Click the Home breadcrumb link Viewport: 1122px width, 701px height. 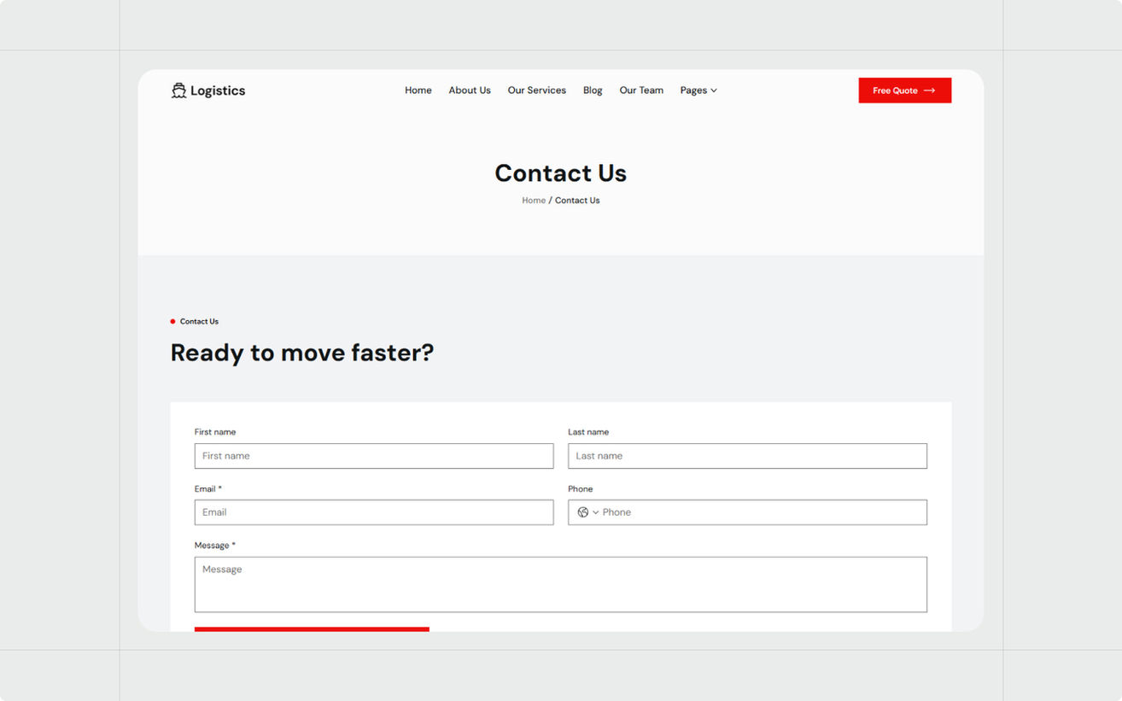pos(534,201)
